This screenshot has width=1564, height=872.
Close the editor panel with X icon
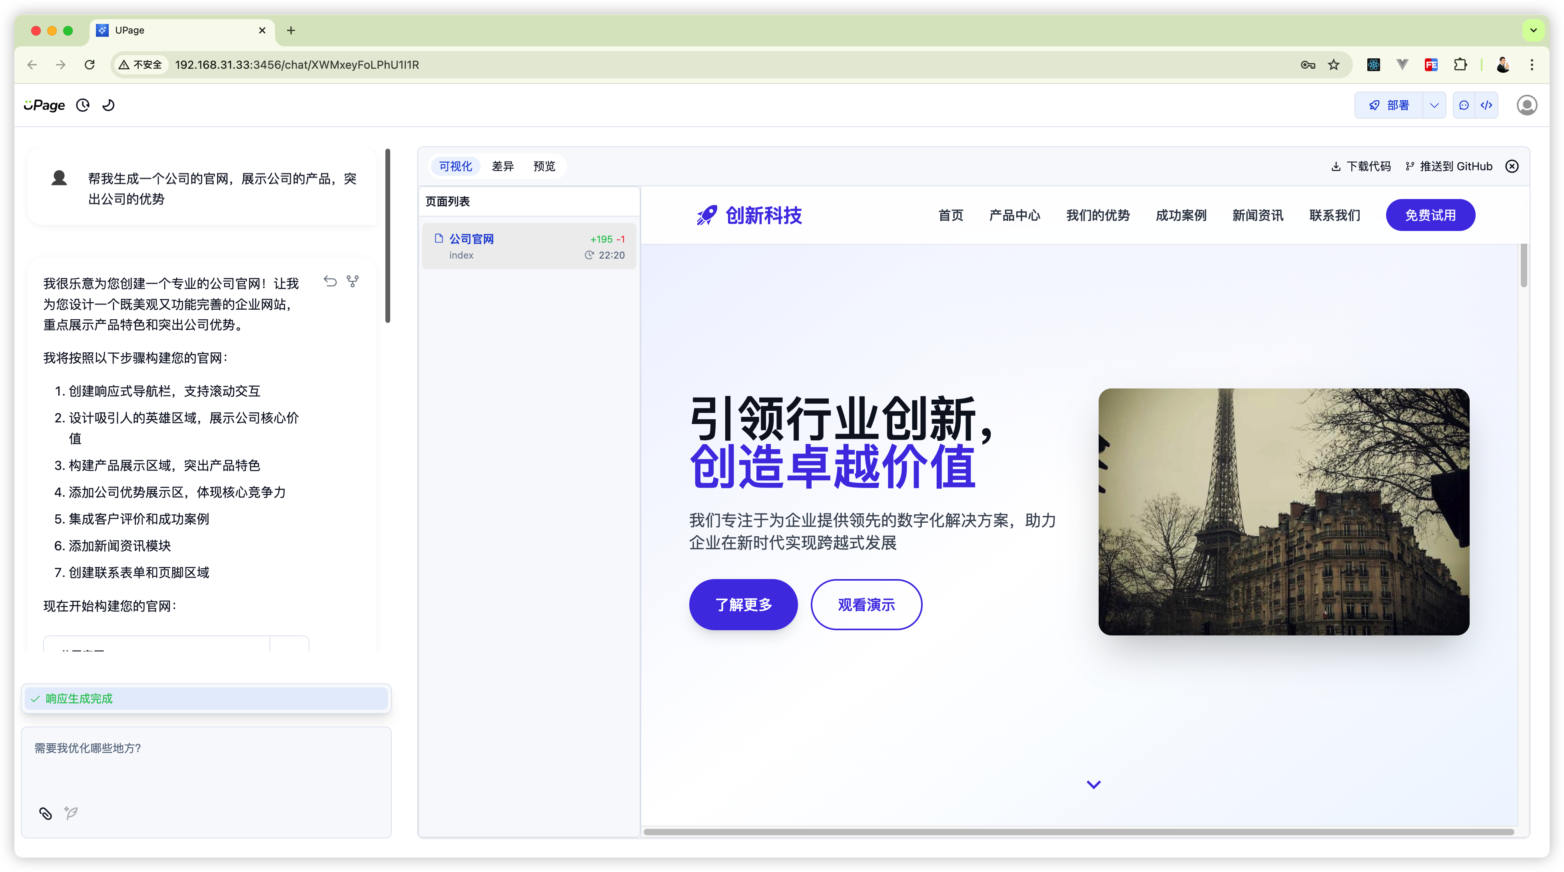(1512, 166)
